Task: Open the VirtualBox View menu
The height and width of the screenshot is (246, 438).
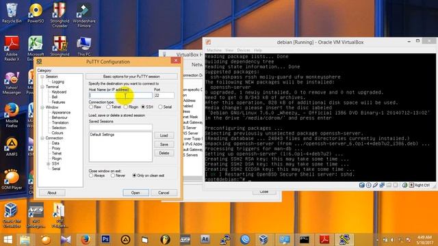Action: point(229,50)
